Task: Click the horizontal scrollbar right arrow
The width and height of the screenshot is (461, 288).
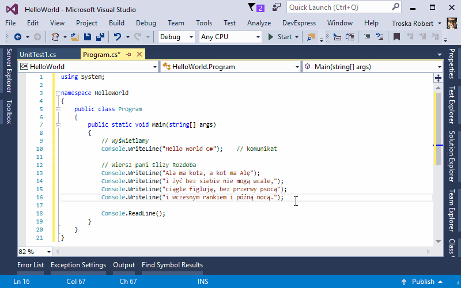Action: click(428, 252)
